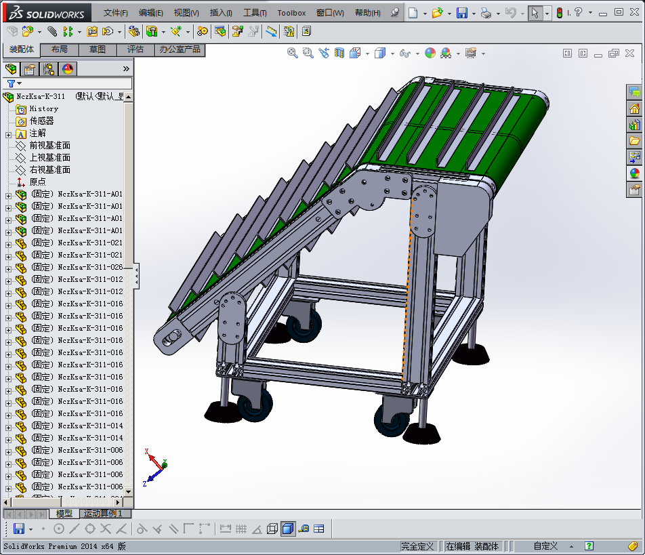Screen dimensions: 645x555
Task: Open the ConfigurationManager tab icon
Action: pyautogui.click(x=49, y=68)
